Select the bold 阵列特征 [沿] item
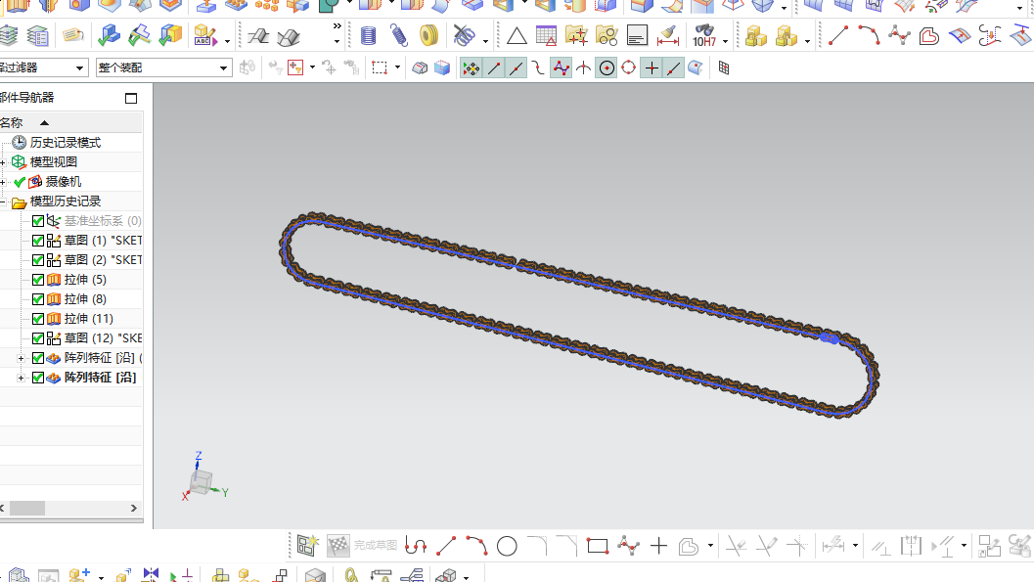The height and width of the screenshot is (582, 1034). [x=100, y=378]
